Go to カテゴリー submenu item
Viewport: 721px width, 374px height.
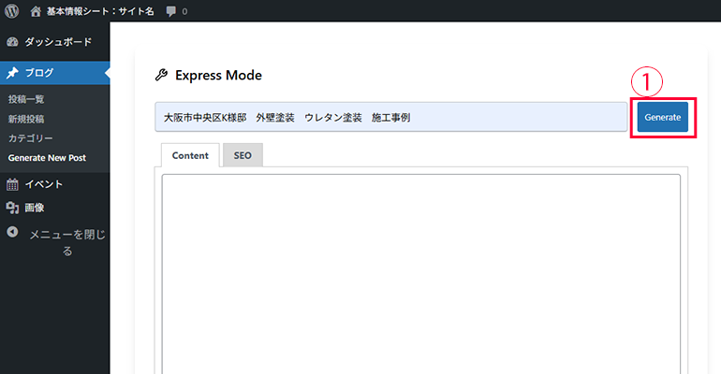pos(31,138)
